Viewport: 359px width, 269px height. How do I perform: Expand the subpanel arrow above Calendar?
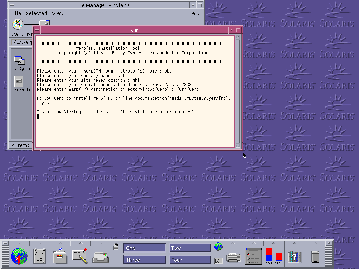pos(39,243)
